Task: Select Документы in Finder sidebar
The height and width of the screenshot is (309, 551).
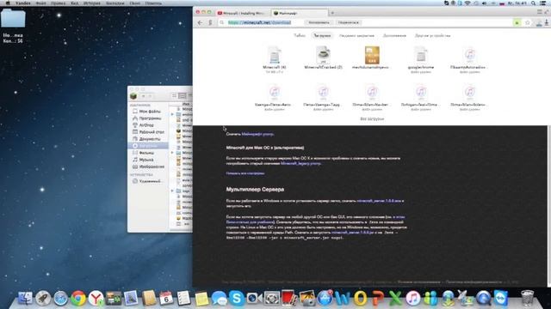Action: point(147,139)
